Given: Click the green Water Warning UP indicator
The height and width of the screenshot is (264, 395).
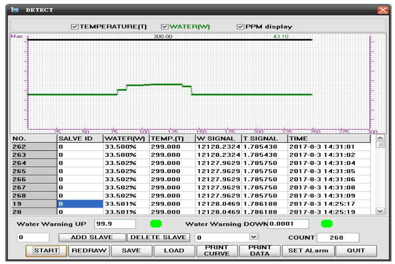Looking at the screenshot, I should pos(156,224).
